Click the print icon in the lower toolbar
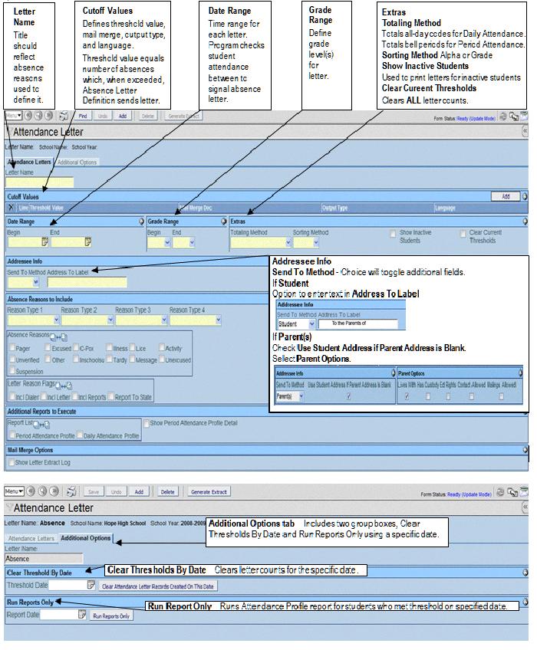The width and height of the screenshot is (537, 650). pyautogui.click(x=71, y=491)
